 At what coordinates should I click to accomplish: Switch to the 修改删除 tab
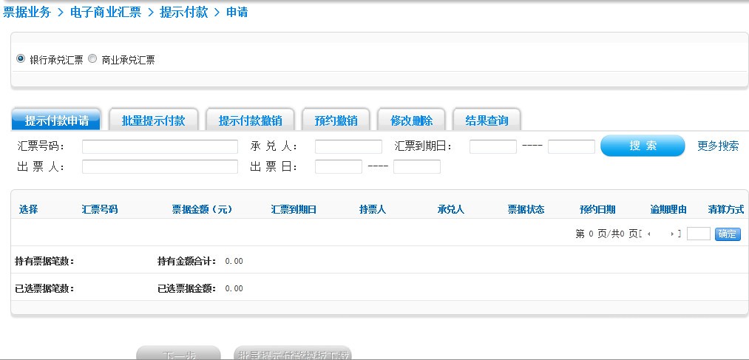pos(411,120)
